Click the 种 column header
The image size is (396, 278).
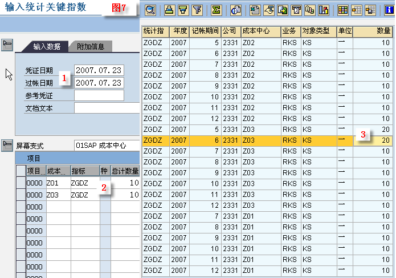click(x=105, y=171)
